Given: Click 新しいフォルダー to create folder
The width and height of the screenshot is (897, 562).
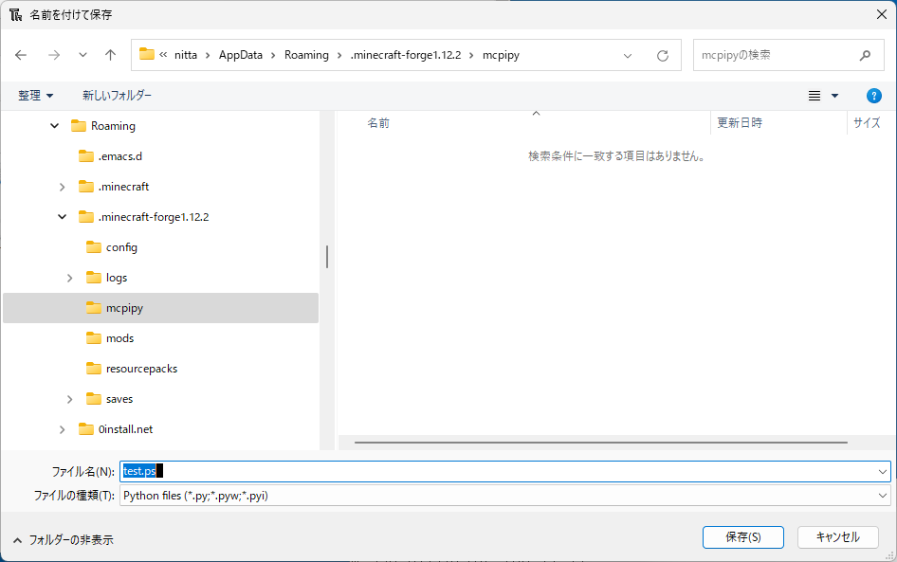Looking at the screenshot, I should click(x=117, y=96).
